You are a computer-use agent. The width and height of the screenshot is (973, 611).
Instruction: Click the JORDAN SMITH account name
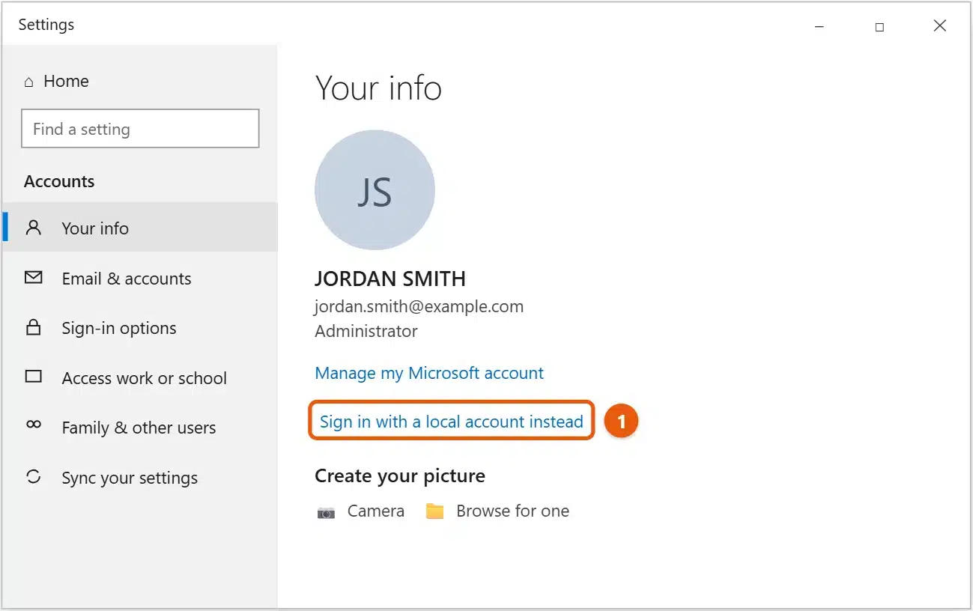[390, 279]
